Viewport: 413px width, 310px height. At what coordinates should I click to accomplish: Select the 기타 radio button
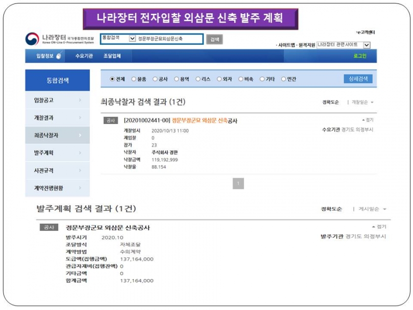click(262, 79)
